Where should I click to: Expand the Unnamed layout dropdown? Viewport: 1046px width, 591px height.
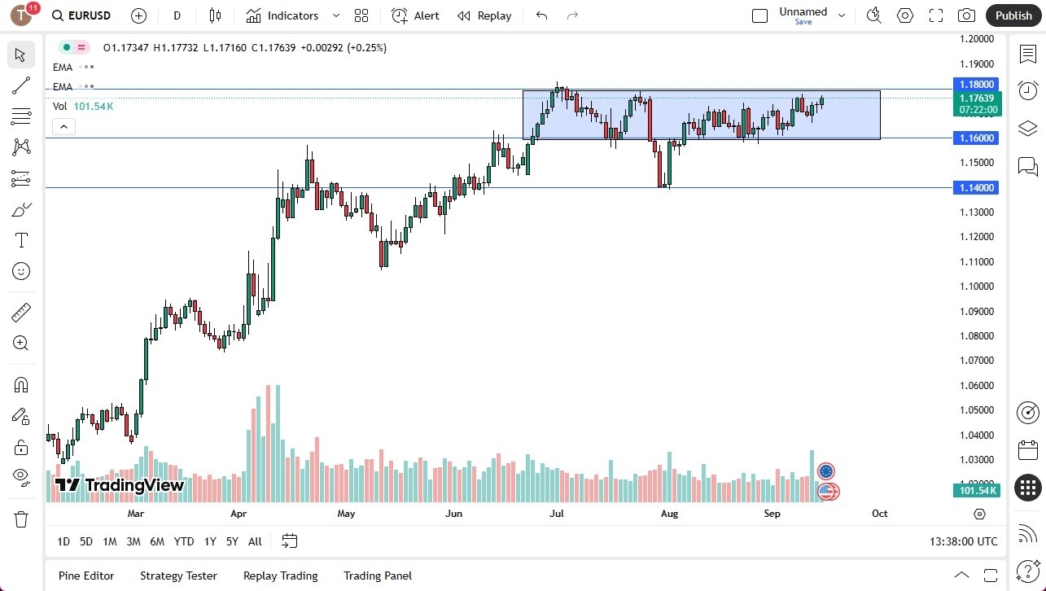point(842,14)
